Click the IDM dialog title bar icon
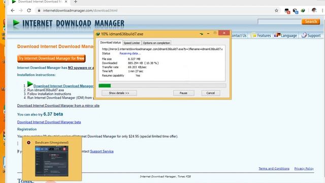This screenshot has height=183, width=325. [x=98, y=34]
